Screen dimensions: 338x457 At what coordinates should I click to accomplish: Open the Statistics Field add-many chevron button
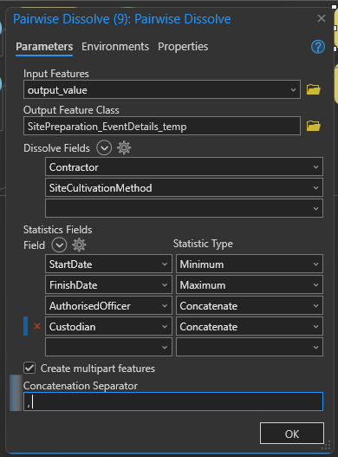pos(59,245)
